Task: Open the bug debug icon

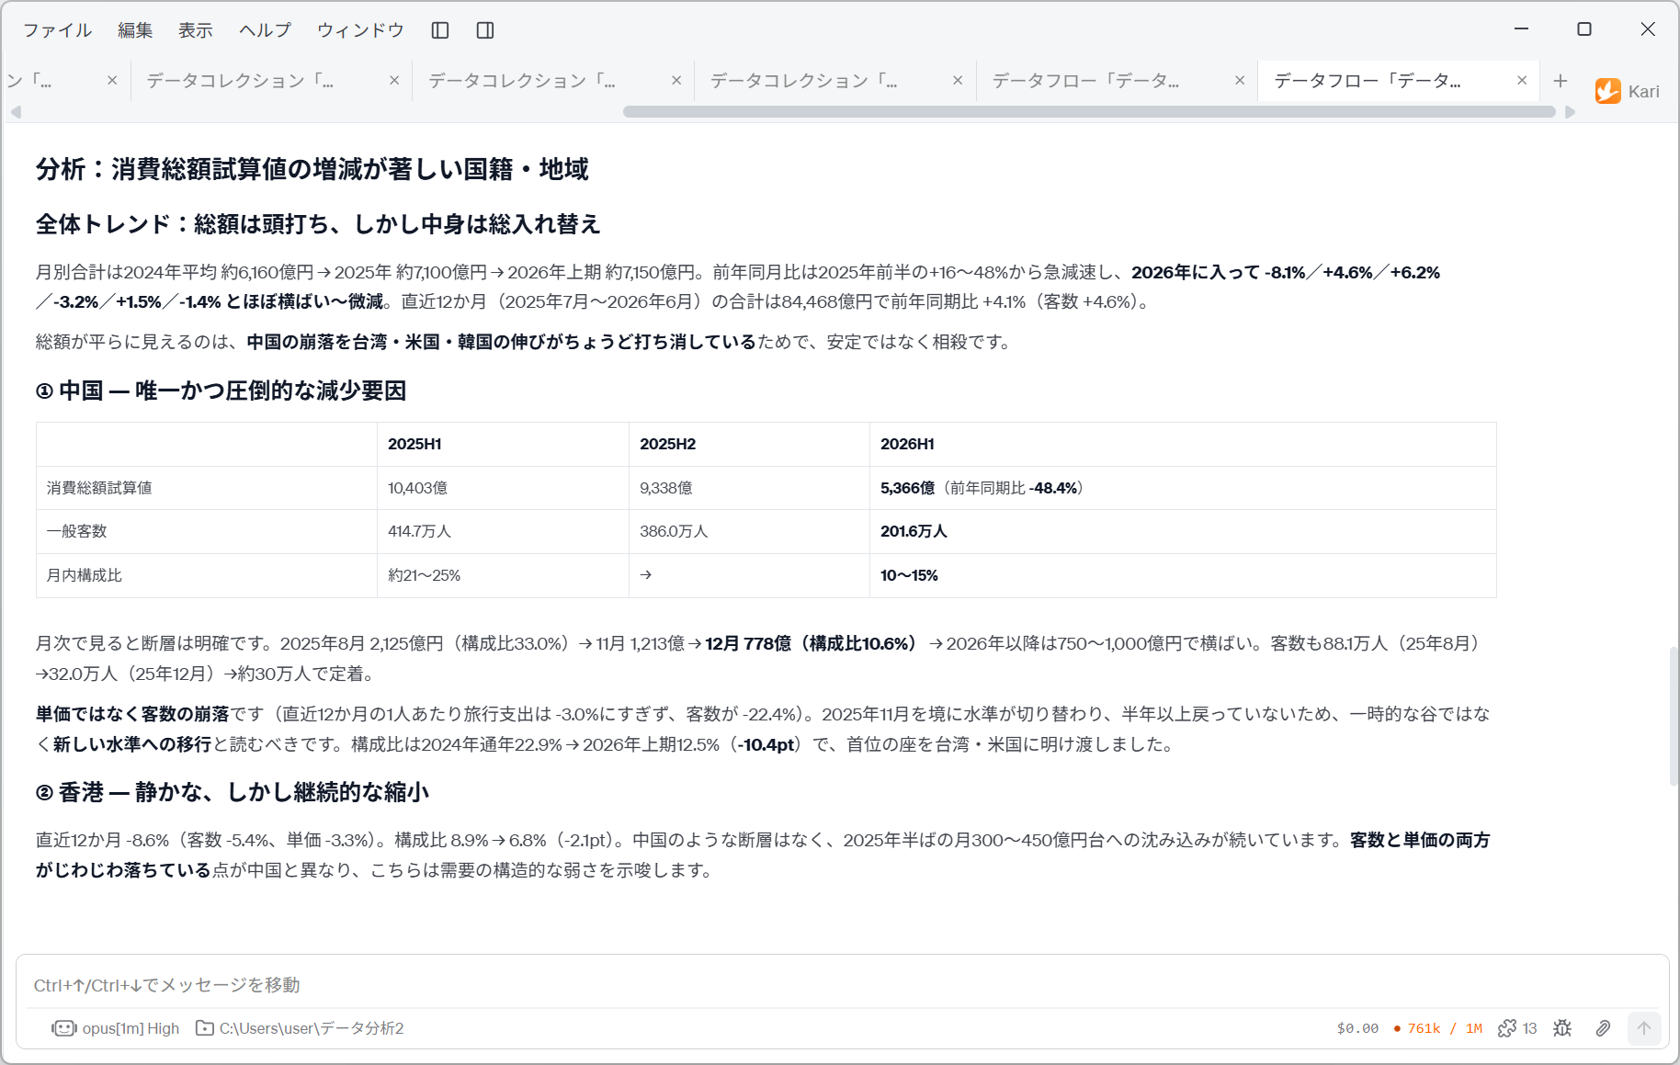Action: pos(1562,1028)
